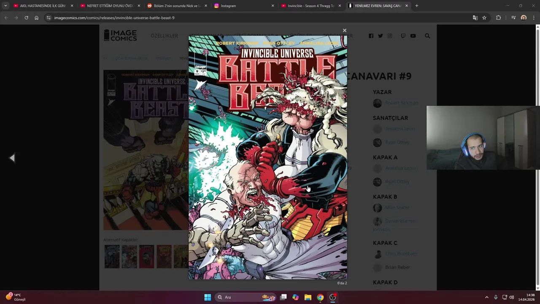
Task: Click the page vertical scrollbar
Action: click(537, 157)
